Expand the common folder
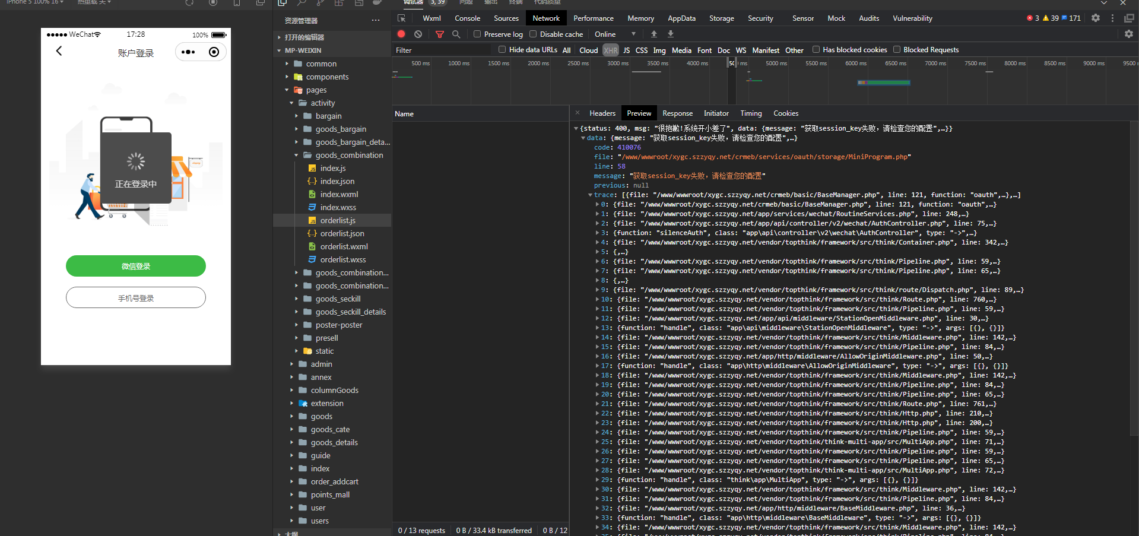The height and width of the screenshot is (536, 1139). [287, 64]
